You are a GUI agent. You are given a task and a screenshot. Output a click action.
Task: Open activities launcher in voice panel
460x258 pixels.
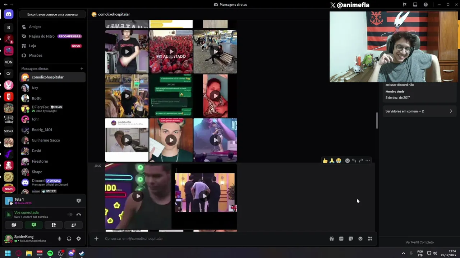pyautogui.click(x=54, y=225)
